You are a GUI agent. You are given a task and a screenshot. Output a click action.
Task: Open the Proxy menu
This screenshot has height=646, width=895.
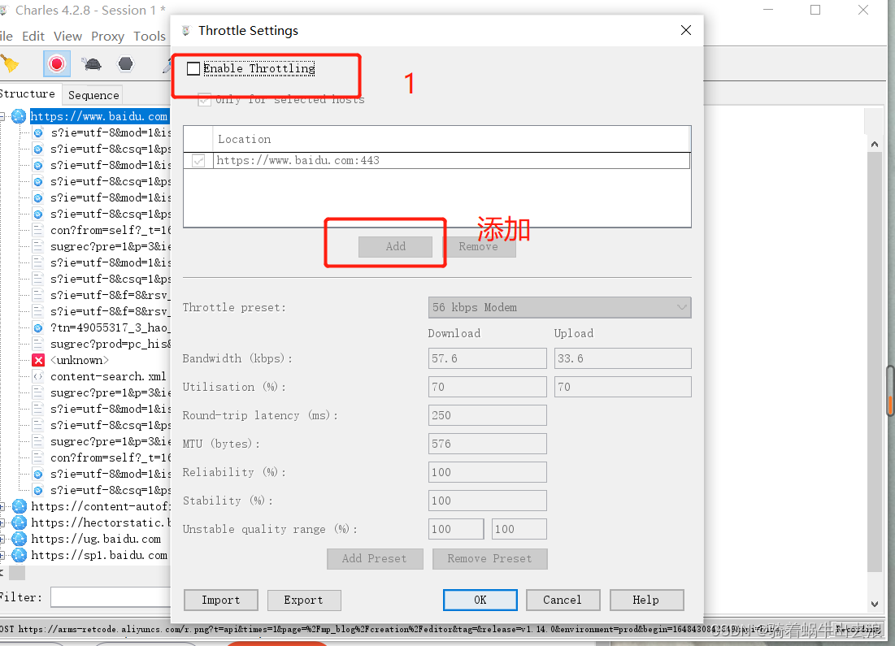pyautogui.click(x=107, y=37)
